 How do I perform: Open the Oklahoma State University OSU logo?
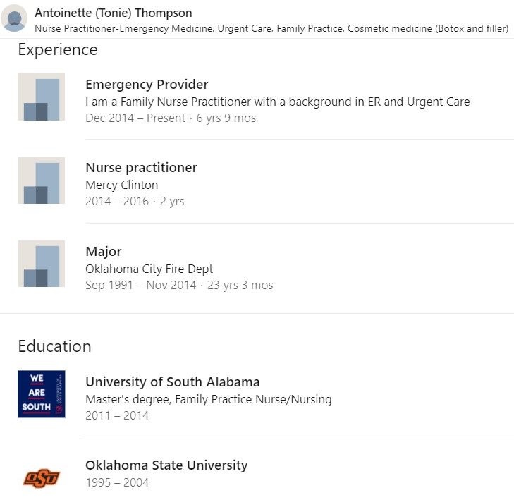pyautogui.click(x=42, y=477)
